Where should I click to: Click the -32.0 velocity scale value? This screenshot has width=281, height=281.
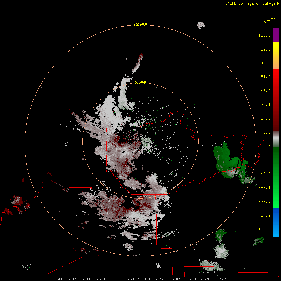click(x=264, y=160)
